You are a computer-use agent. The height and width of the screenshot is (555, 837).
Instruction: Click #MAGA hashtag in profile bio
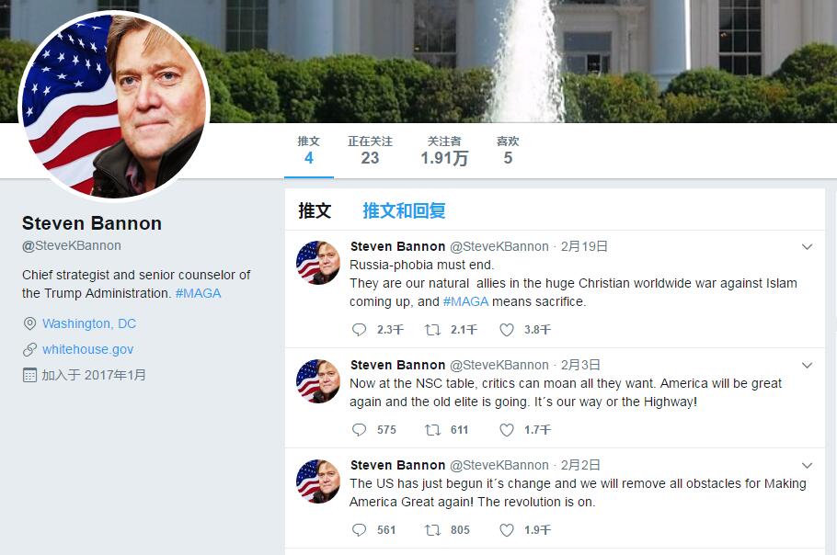click(x=198, y=293)
